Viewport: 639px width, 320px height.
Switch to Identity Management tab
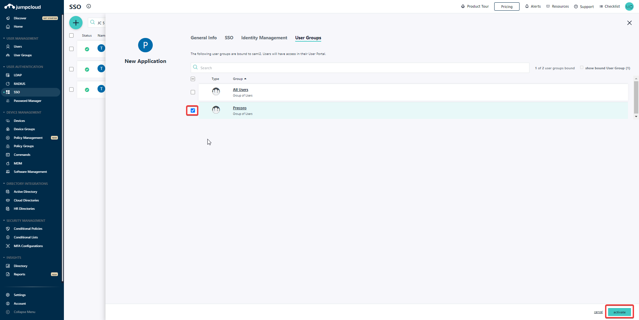pyautogui.click(x=264, y=38)
